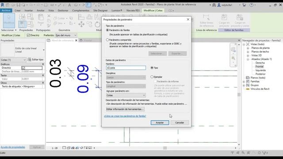Select Derecha elevation in project browser

click(260, 63)
